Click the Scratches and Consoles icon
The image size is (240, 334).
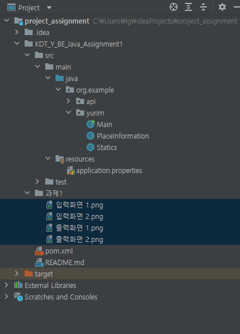tap(18, 297)
